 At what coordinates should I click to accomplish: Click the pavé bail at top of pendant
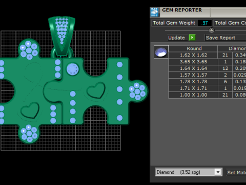tap(61, 36)
